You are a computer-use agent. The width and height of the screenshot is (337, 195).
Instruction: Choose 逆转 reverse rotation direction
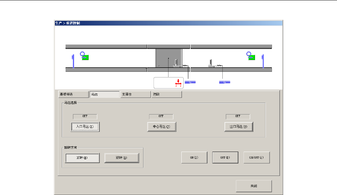(122, 158)
